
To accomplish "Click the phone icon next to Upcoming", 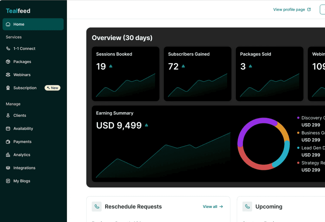I will (x=247, y=206).
